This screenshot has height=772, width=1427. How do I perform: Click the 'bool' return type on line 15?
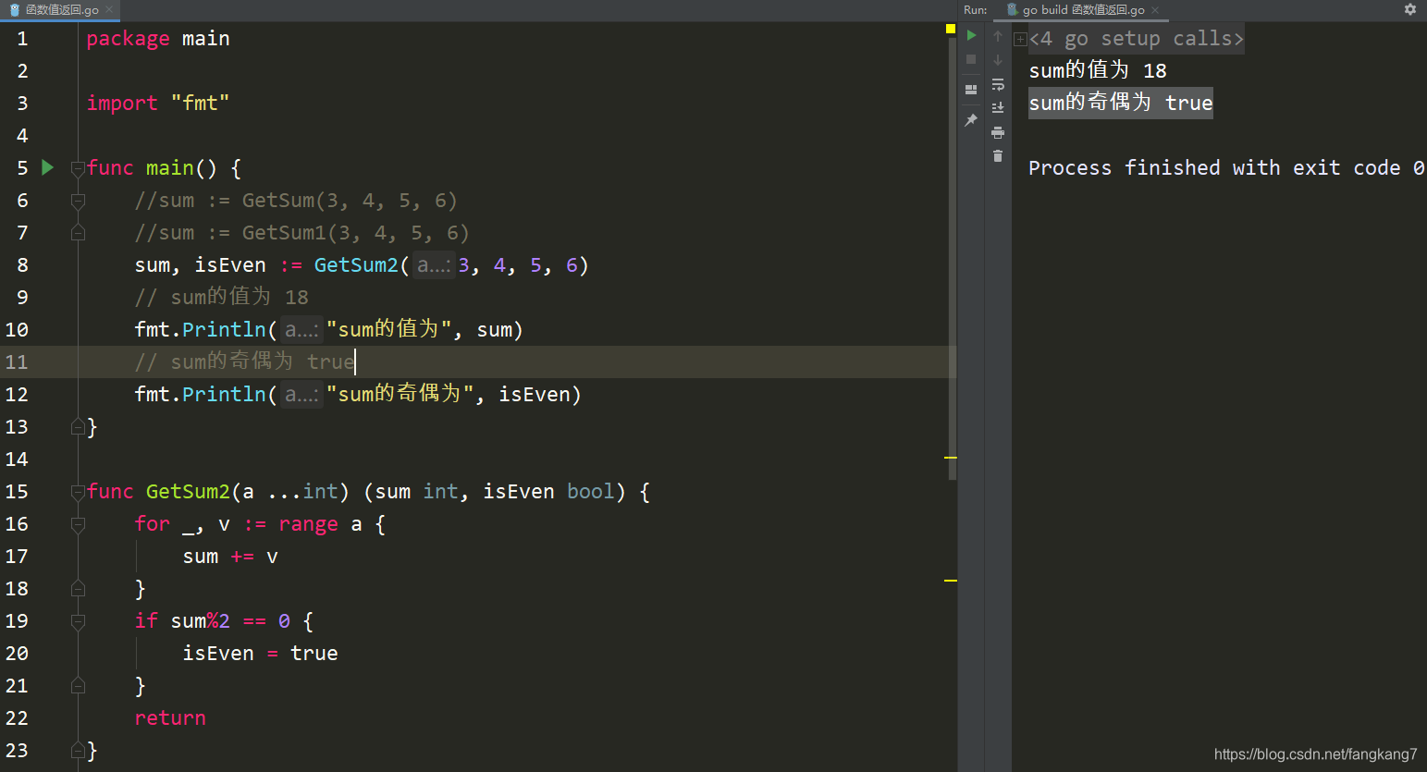[x=590, y=492]
